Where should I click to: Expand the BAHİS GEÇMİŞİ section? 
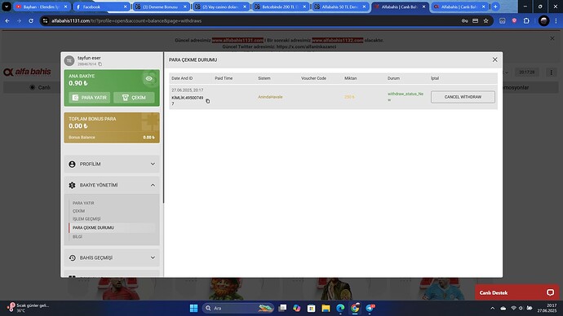coord(112,257)
